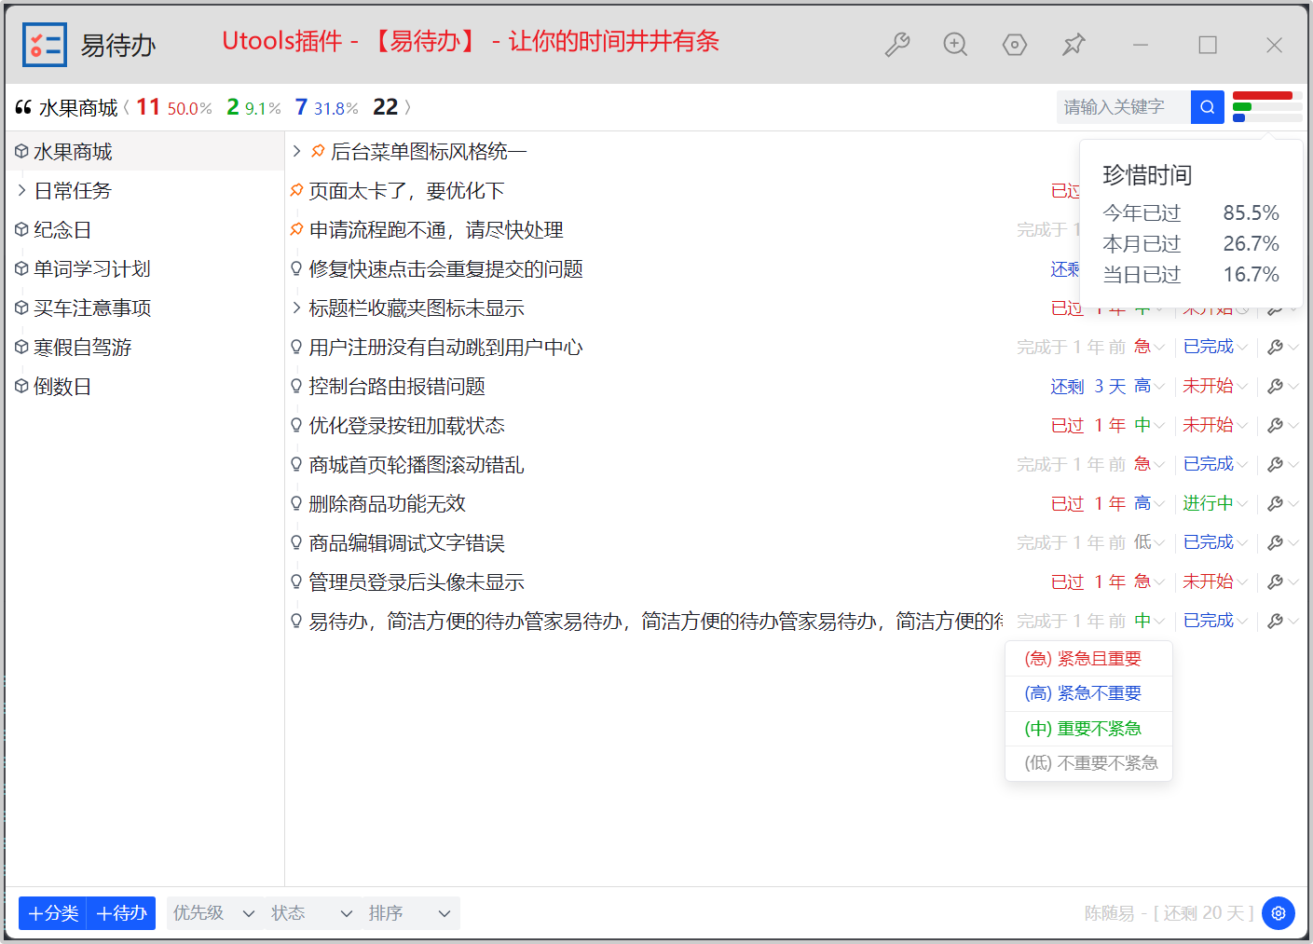Choose (中) 重要不紧急 priority option
Screen dimensions: 1313x944
(x=1088, y=729)
